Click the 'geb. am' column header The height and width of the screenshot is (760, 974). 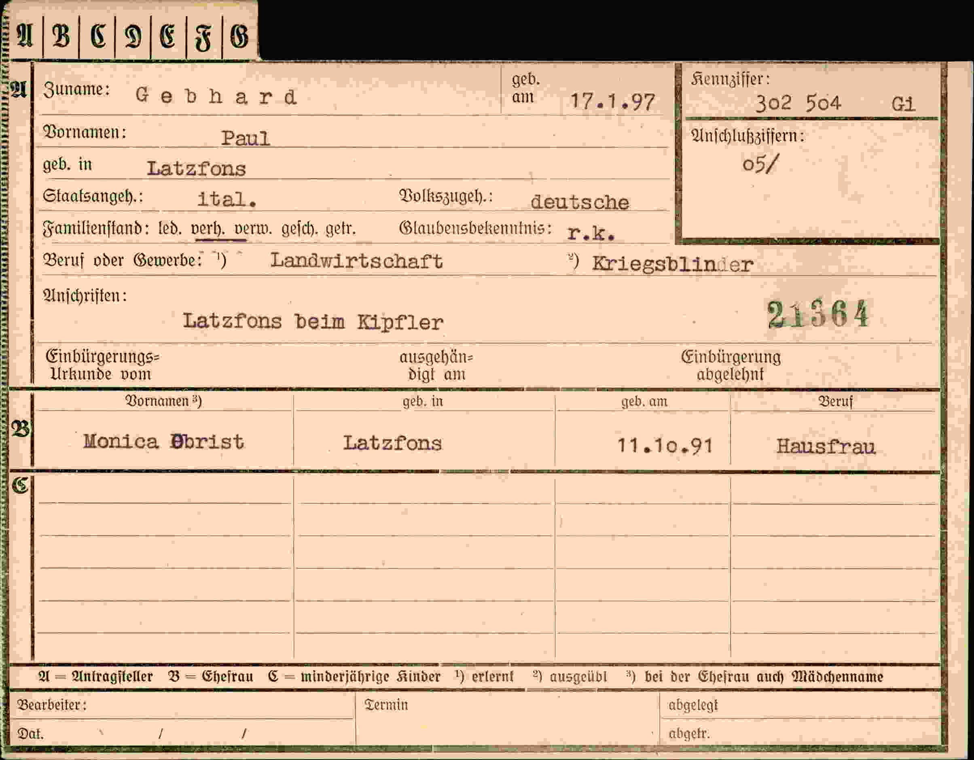pyautogui.click(x=644, y=401)
